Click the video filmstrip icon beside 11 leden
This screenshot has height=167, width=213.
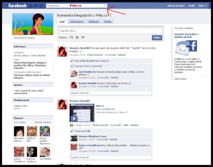pos(71,125)
